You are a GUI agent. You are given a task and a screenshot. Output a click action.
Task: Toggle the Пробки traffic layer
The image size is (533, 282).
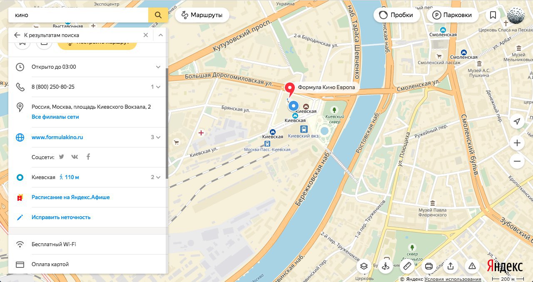(396, 15)
